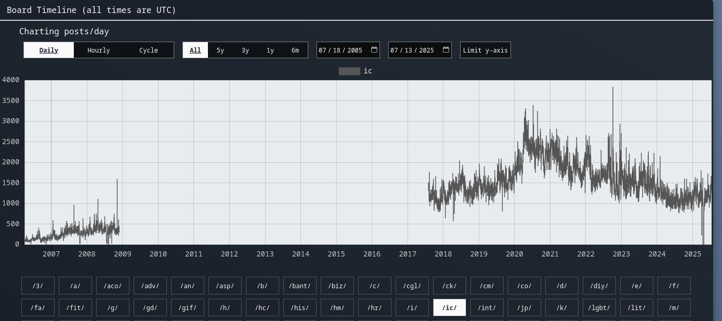Select the /jp/ board
Viewport: 722px width, 321px height.
pyautogui.click(x=524, y=307)
